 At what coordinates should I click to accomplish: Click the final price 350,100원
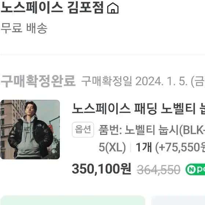(x=102, y=169)
